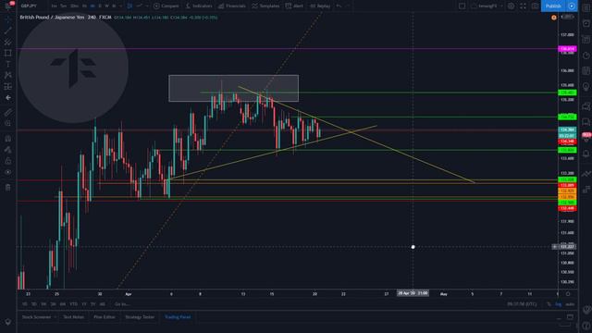
Task: Expand the timeframe list dropdown
Action: [x=121, y=6]
